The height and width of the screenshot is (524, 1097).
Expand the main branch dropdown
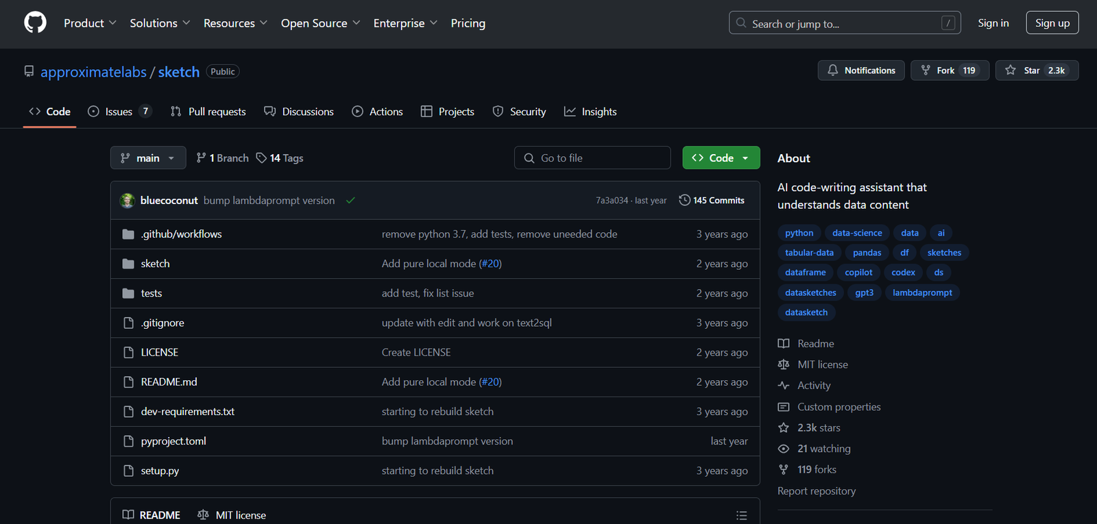[x=148, y=158]
